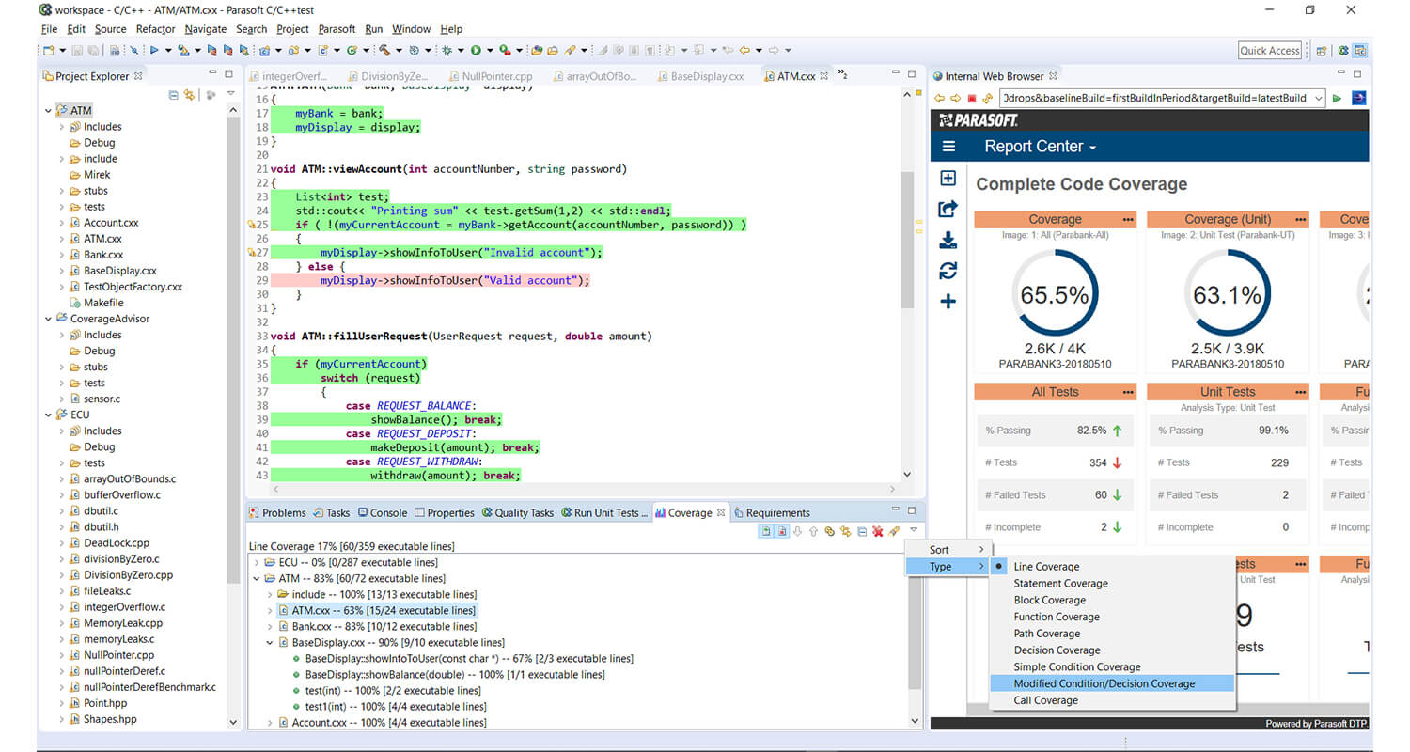
Task: Click the add dashboard icon in sidebar
Action: [x=948, y=179]
